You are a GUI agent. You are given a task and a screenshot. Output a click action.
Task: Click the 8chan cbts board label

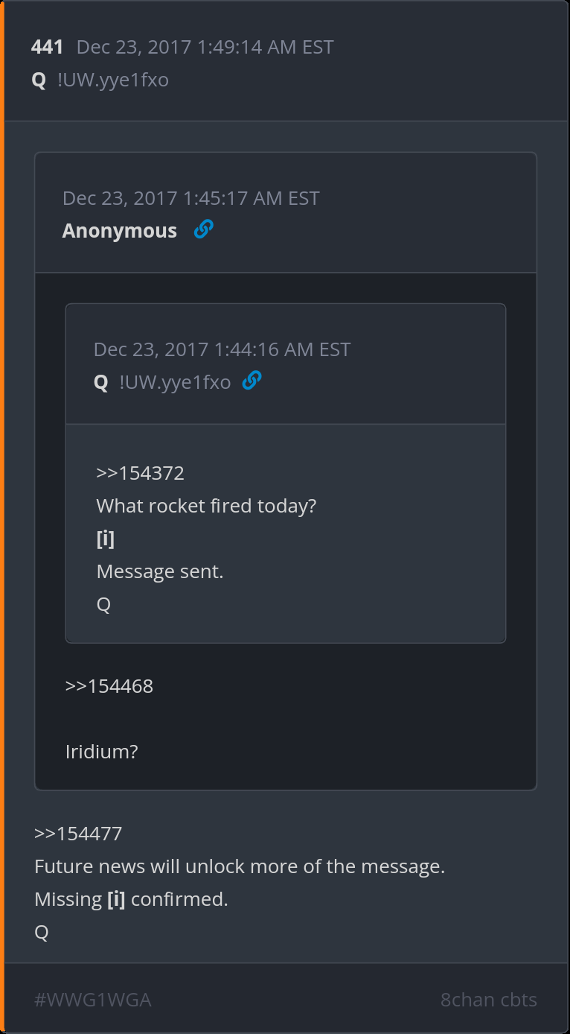pos(488,1000)
